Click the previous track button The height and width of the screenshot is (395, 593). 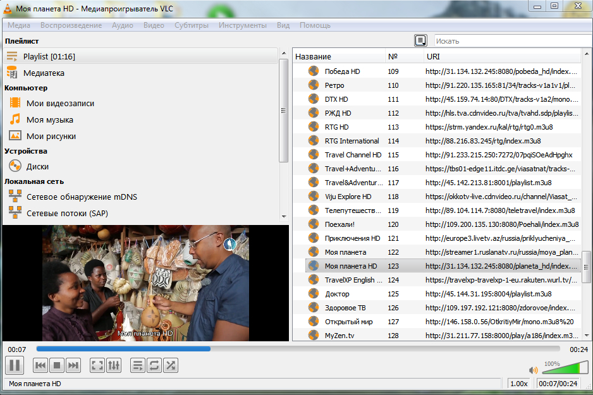coord(40,365)
